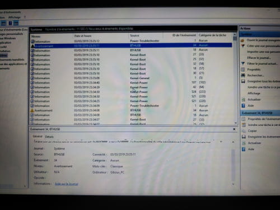Click the warning icon of the selected Avertissement row

[x=33, y=46]
